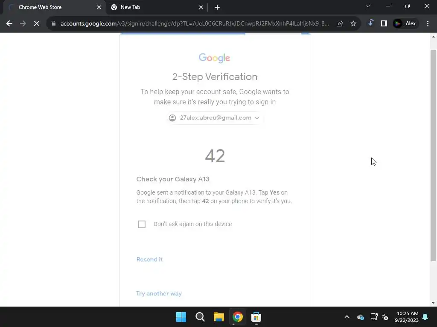Viewport: 437px width, 327px height.
Task: Open Chrome's three-dot menu
Action: click(x=428, y=24)
